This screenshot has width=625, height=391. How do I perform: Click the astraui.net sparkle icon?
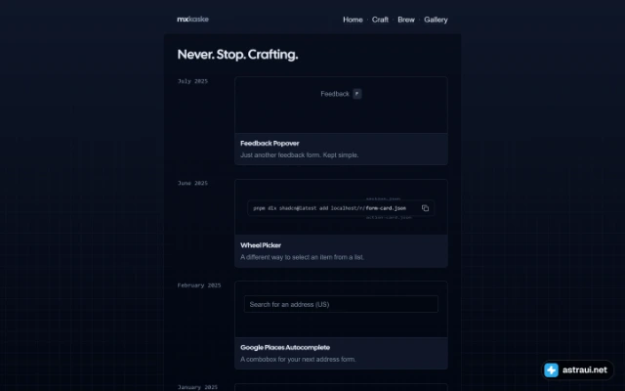551,369
